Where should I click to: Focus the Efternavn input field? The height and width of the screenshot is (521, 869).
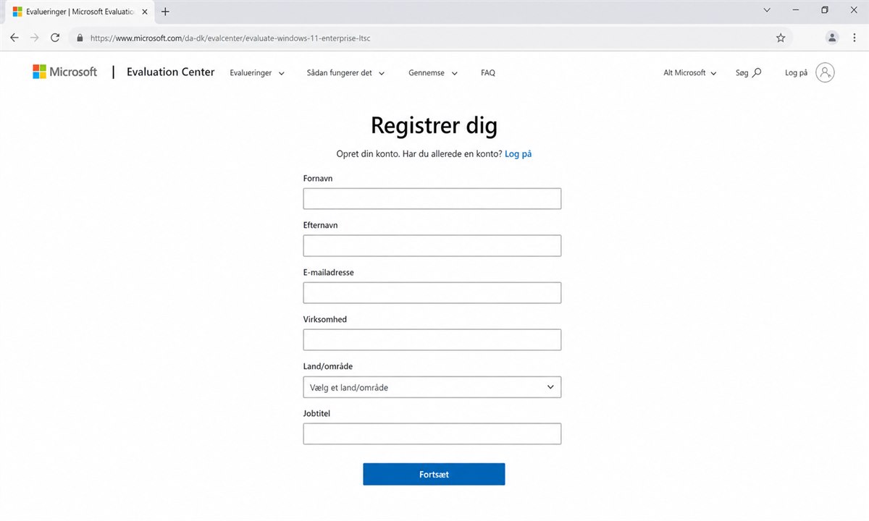pos(432,245)
